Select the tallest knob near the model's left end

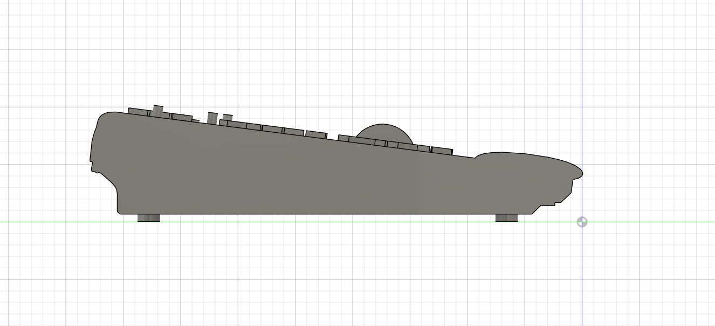pos(158,111)
